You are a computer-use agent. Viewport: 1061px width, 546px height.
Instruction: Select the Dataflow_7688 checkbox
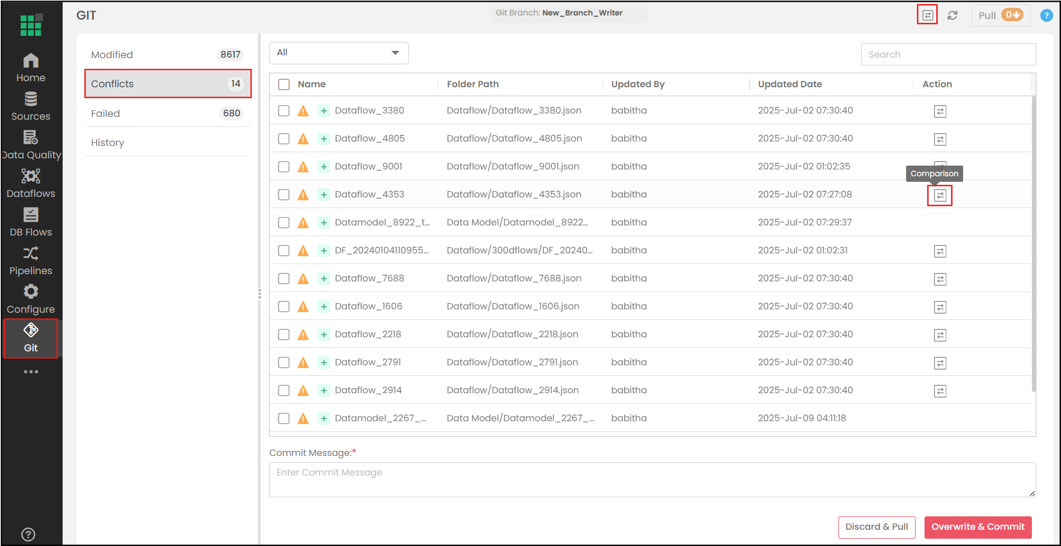(x=284, y=279)
